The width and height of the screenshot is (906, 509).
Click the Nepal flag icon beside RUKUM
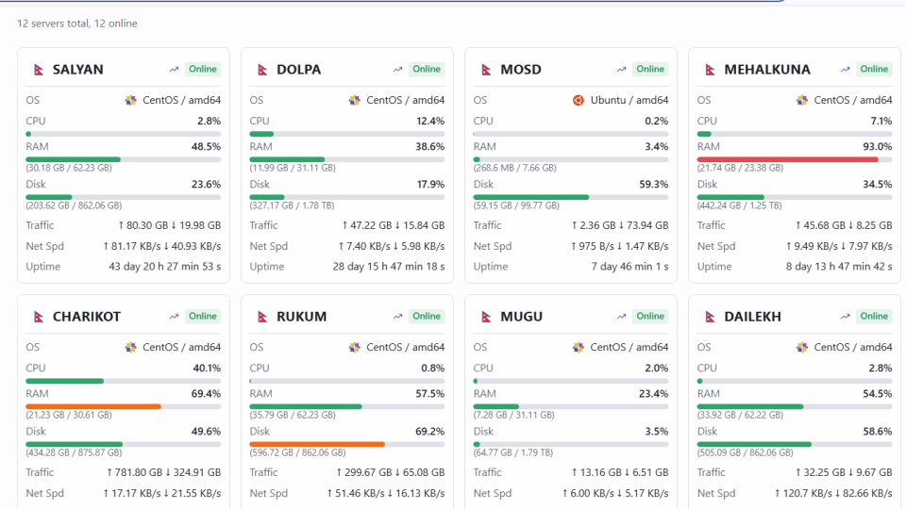click(262, 317)
